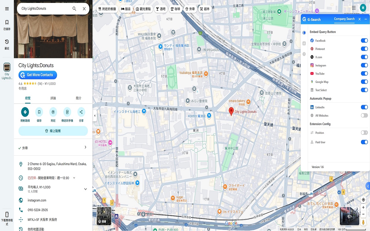Select the 規劃路線 directions icon
This screenshot has height=231, width=370.
(25, 112)
